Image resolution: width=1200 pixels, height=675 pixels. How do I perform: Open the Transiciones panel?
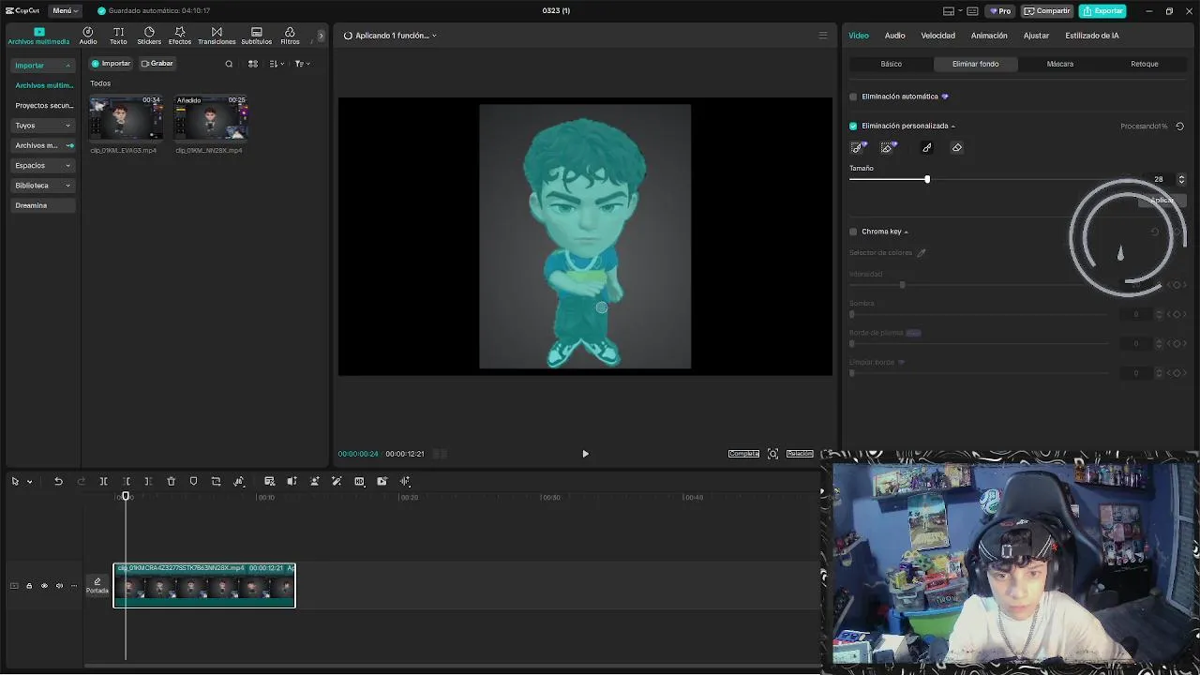(x=217, y=36)
